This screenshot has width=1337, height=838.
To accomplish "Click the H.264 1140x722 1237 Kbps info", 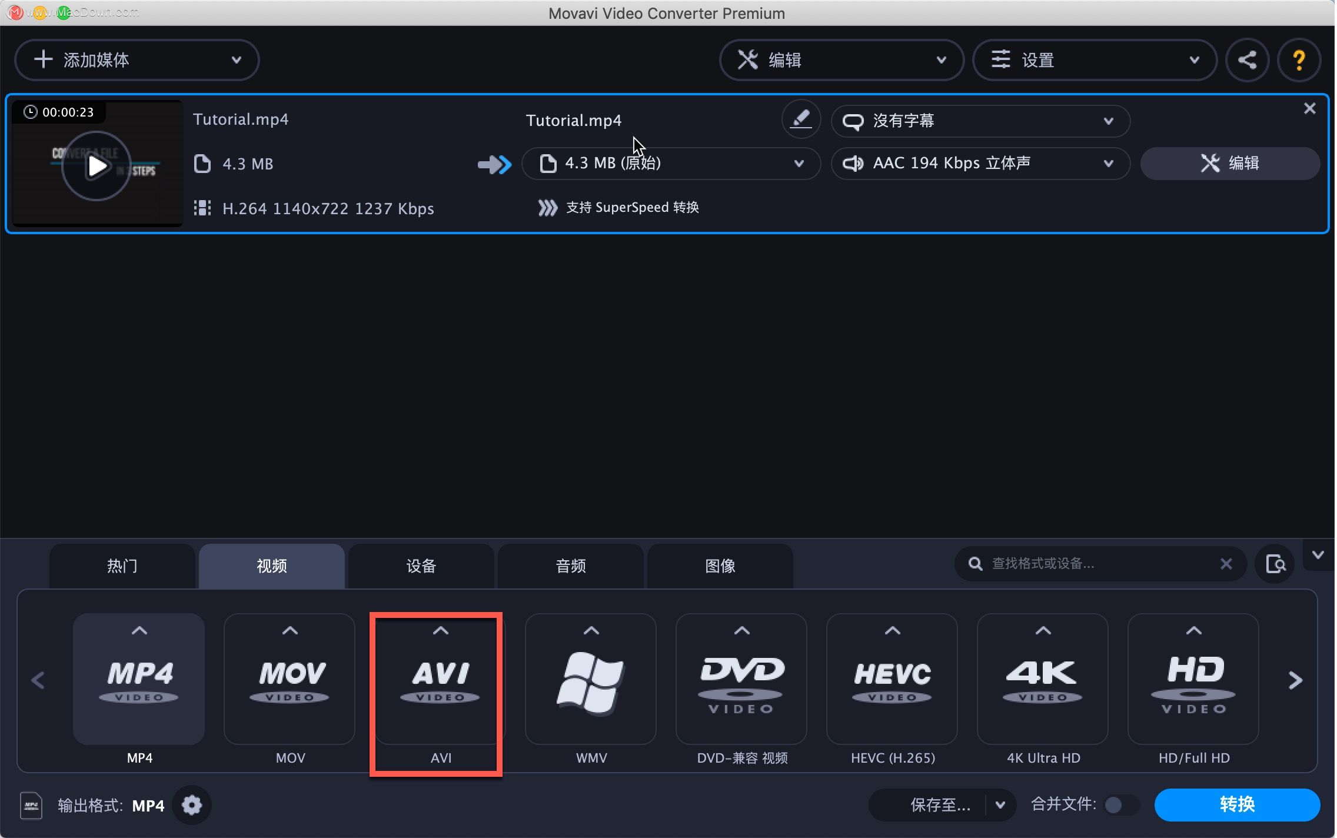I will tap(328, 208).
